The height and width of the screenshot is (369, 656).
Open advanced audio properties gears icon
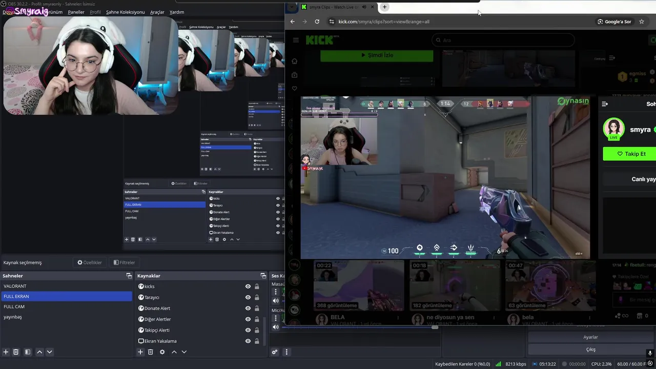275,352
